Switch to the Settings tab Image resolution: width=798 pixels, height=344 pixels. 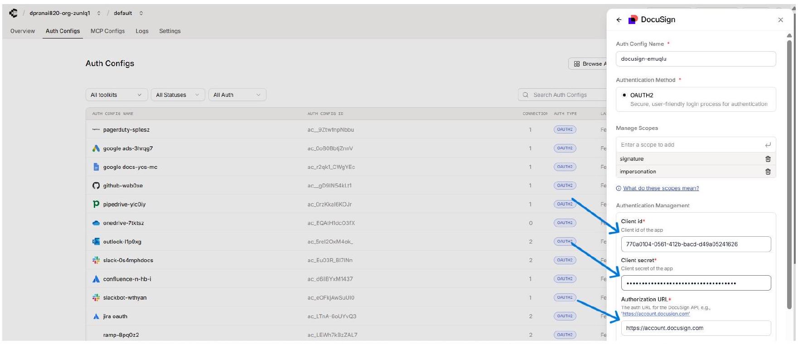(x=170, y=31)
